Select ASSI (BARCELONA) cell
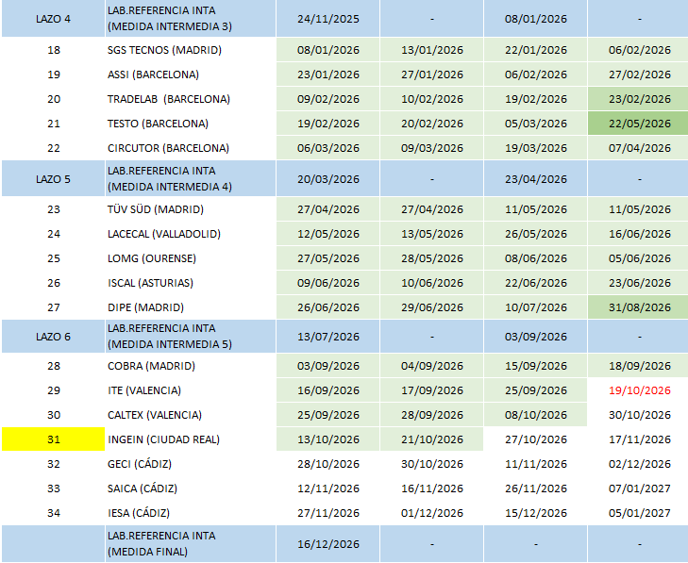688x563 pixels. (x=191, y=75)
